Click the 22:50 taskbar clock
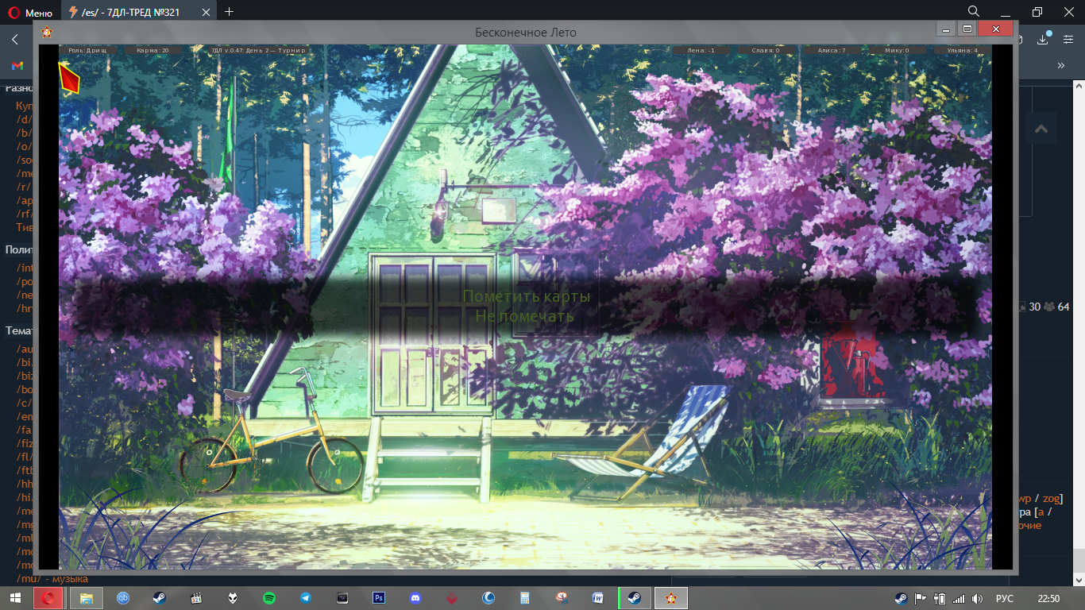Viewport: 1085px width, 610px height. coord(1049,599)
